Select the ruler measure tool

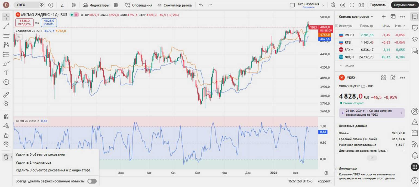(x=6, y=94)
